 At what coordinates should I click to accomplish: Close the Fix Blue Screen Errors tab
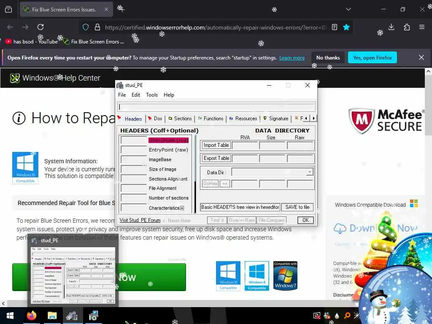point(106,9)
